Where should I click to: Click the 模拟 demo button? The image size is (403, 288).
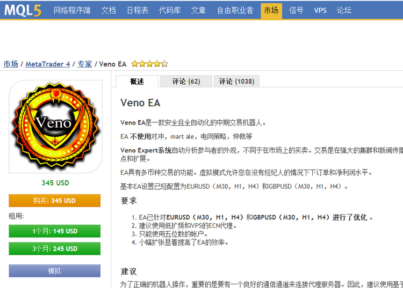pyautogui.click(x=54, y=271)
